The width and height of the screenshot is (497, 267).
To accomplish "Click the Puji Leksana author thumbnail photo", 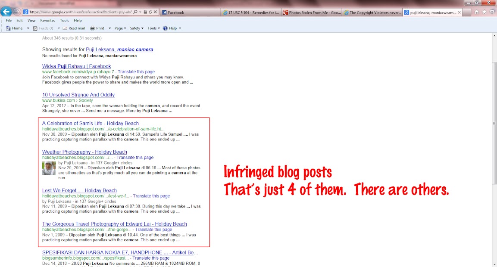I will click(x=49, y=168).
